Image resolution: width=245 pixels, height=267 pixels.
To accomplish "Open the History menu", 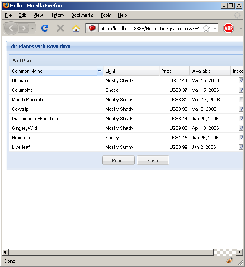I will point(57,15).
